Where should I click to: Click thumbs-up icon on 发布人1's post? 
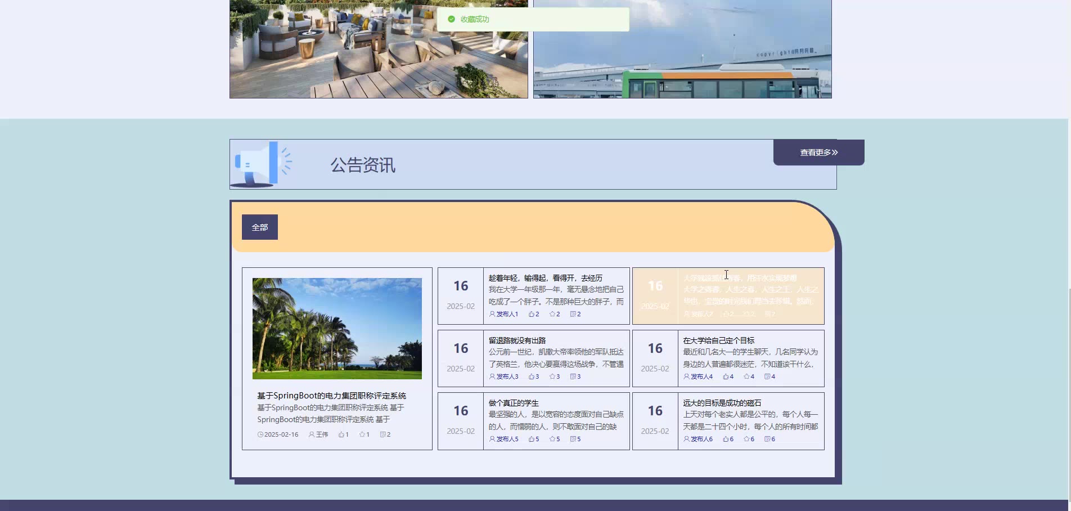[531, 314]
